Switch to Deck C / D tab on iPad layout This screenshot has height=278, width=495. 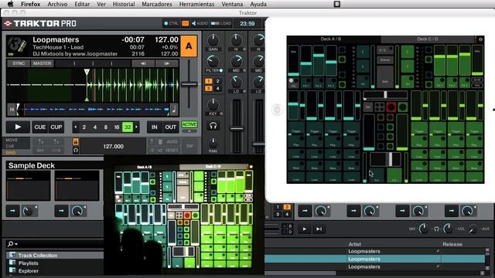428,39
